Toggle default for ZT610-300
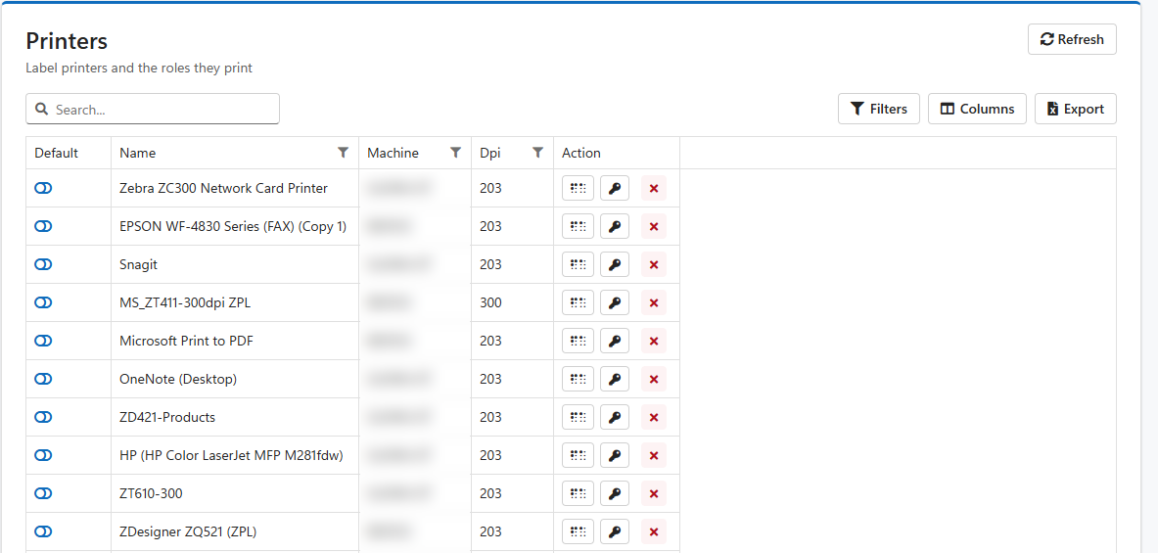 tap(44, 493)
